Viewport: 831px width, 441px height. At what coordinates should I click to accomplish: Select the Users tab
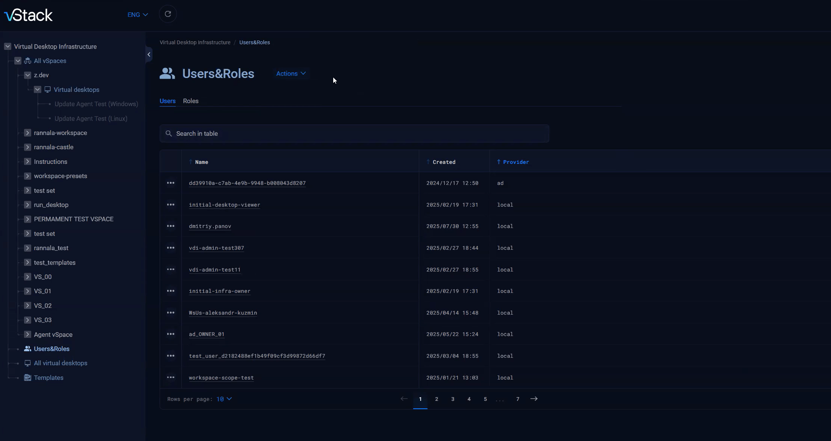tap(168, 101)
